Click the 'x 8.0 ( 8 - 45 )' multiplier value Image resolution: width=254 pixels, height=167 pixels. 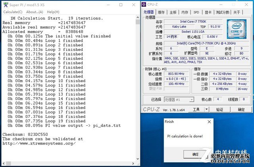tap(176, 79)
